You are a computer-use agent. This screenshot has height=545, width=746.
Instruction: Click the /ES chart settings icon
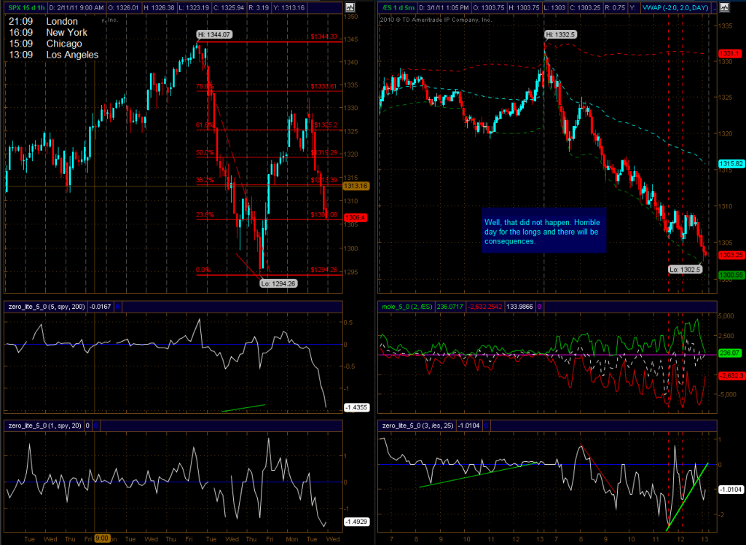click(723, 7)
